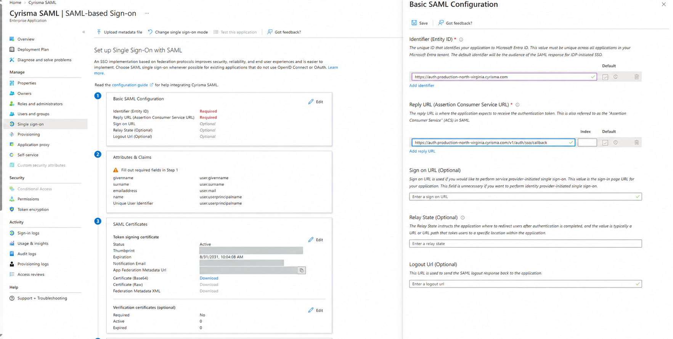Go to Properties under Manage
This screenshot has width=673, height=339.
(26, 83)
